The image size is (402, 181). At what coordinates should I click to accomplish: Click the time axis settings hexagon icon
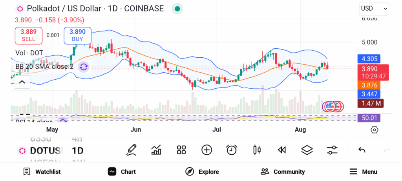pos(374,130)
